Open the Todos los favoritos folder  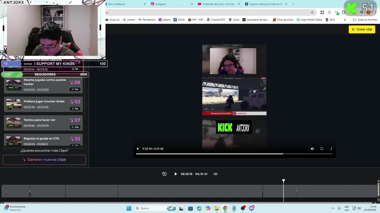(x=365, y=20)
